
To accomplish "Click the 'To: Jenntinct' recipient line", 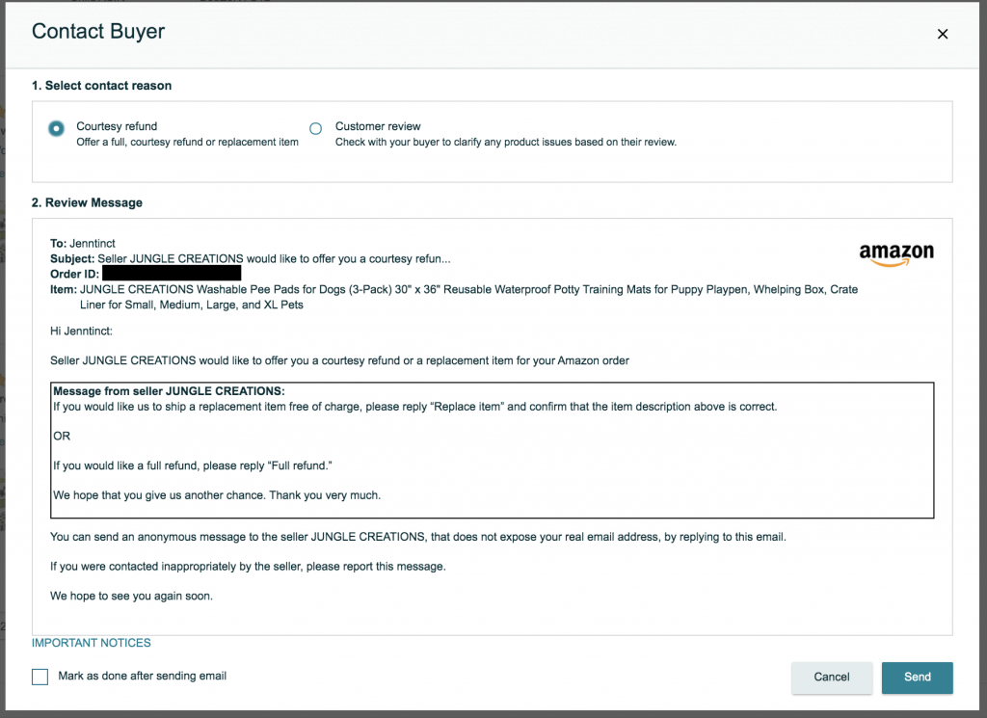I will [x=83, y=243].
